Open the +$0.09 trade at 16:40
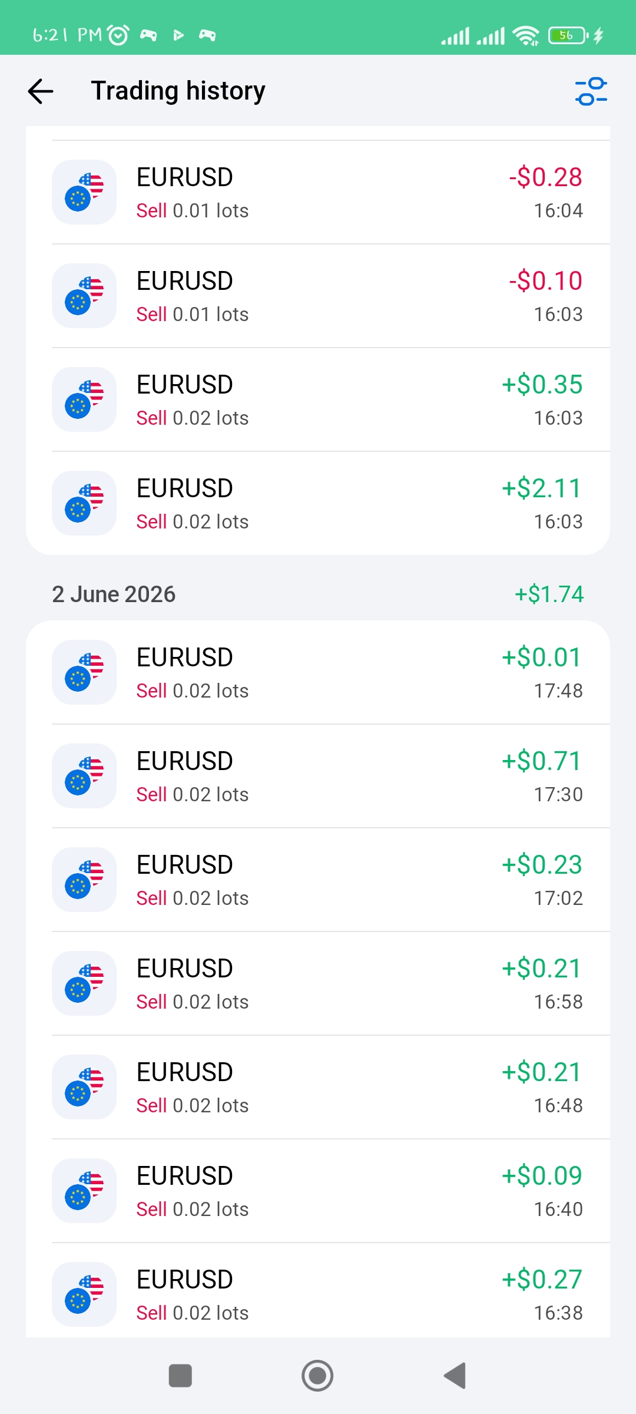 (318, 1191)
